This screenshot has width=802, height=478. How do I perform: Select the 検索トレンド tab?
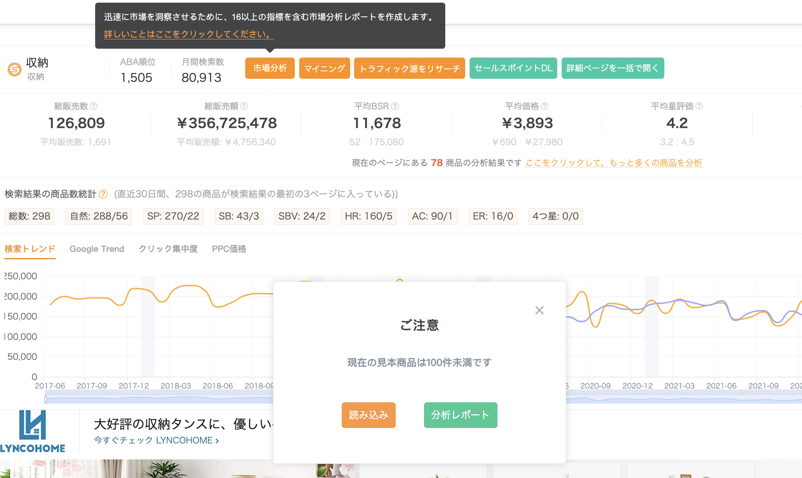[30, 249]
